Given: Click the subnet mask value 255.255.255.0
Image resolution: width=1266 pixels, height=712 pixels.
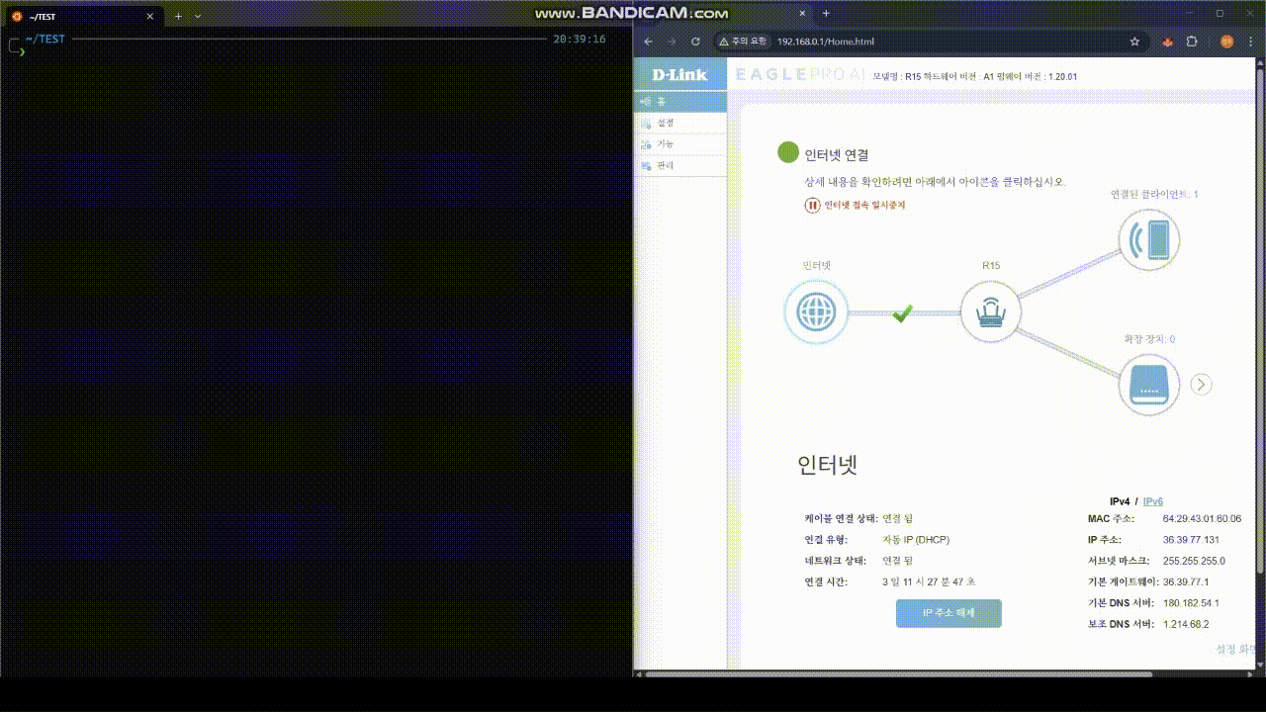Looking at the screenshot, I should pyautogui.click(x=1194, y=561).
